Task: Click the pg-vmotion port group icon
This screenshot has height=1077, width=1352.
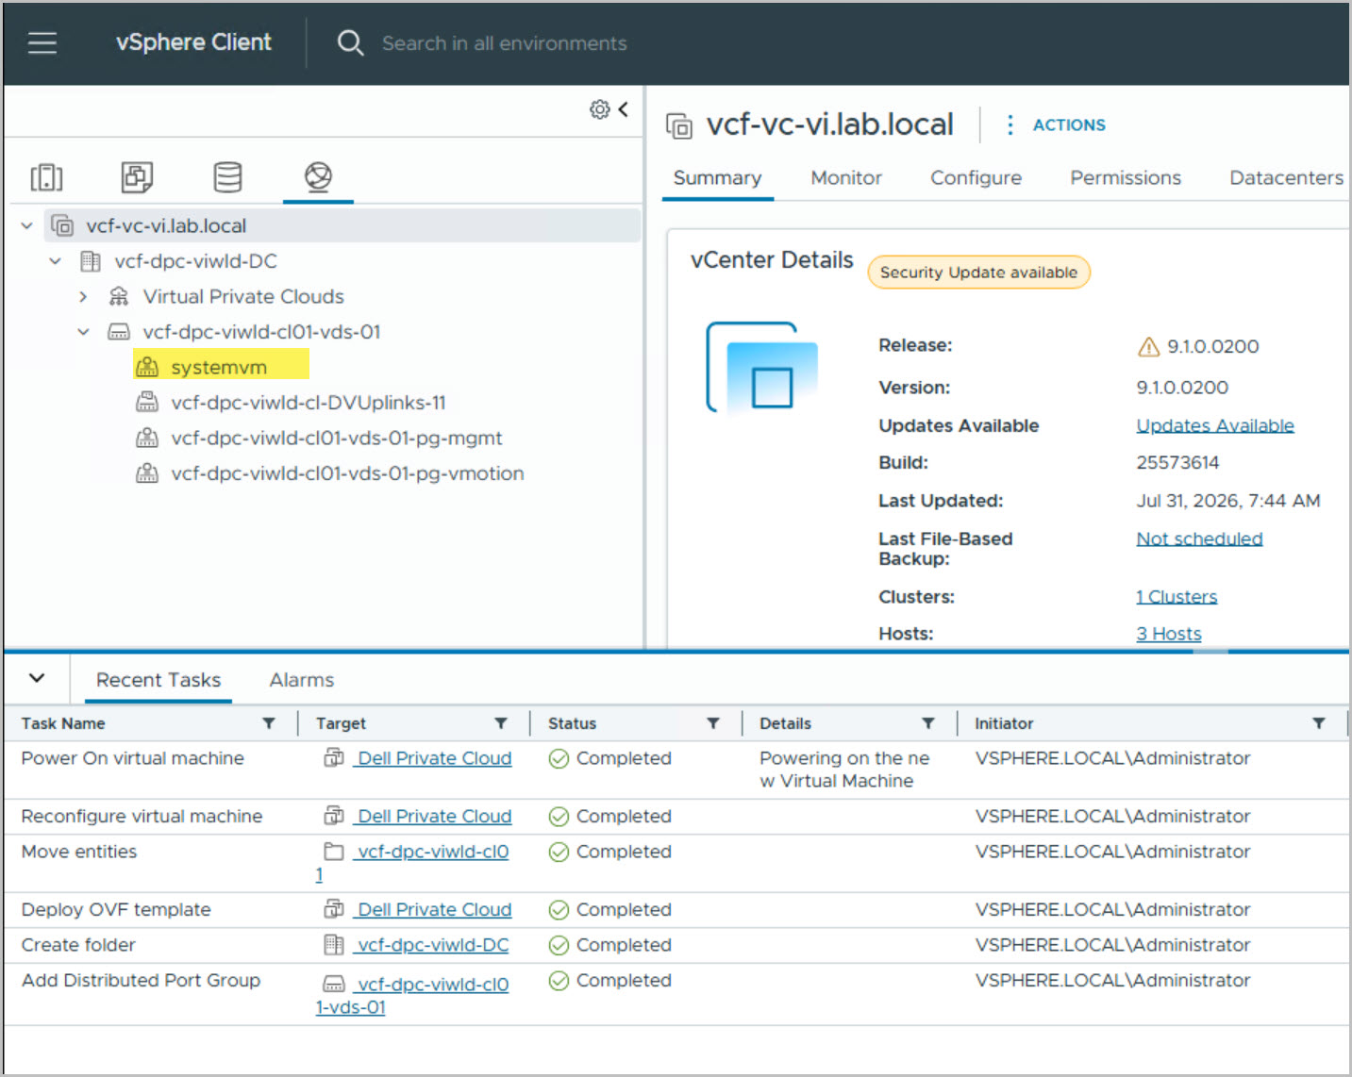Action: [x=147, y=473]
